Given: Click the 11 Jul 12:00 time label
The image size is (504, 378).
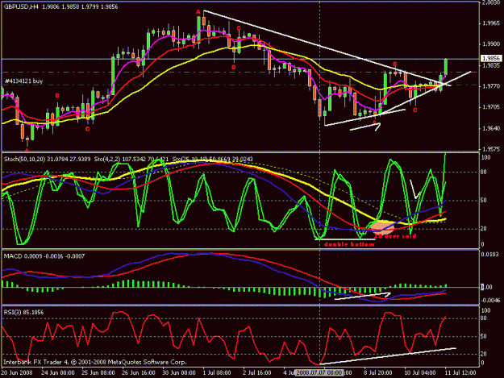Looking at the screenshot, I should [x=460, y=373].
